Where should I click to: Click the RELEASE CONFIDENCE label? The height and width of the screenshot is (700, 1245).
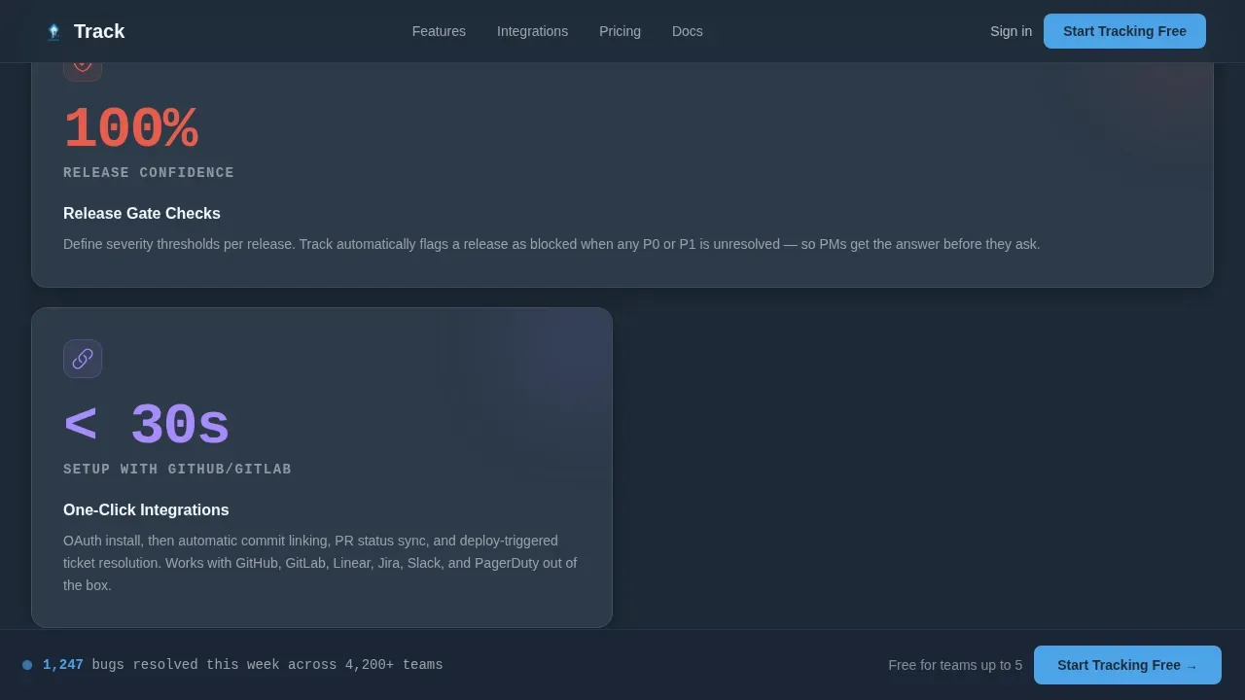coord(149,173)
